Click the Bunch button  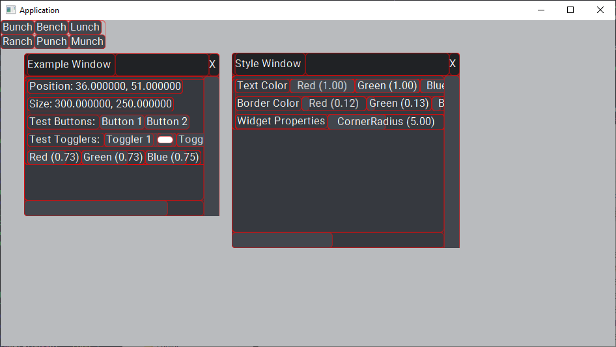[x=18, y=27]
